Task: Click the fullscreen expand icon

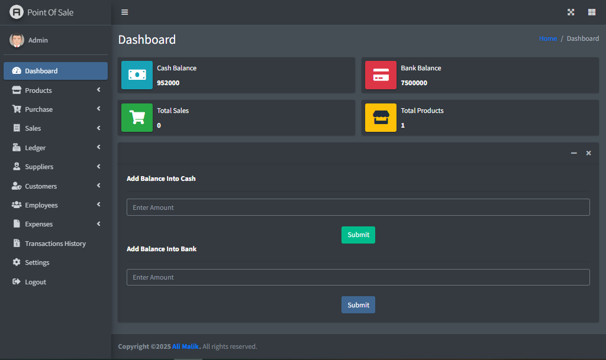Action: (571, 12)
